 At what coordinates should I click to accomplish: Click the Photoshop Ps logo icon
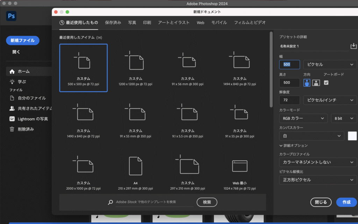[x=11, y=16]
